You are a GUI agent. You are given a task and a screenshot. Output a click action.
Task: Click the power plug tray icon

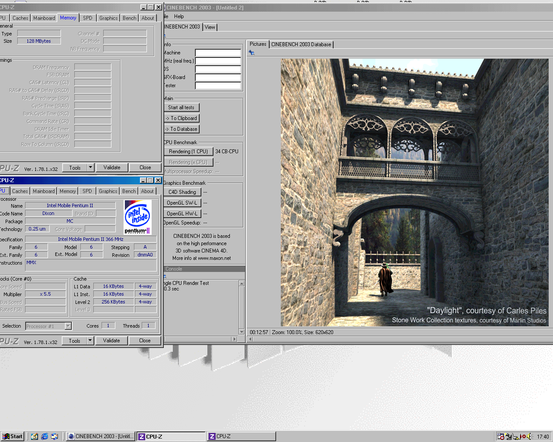pyautogui.click(x=516, y=436)
